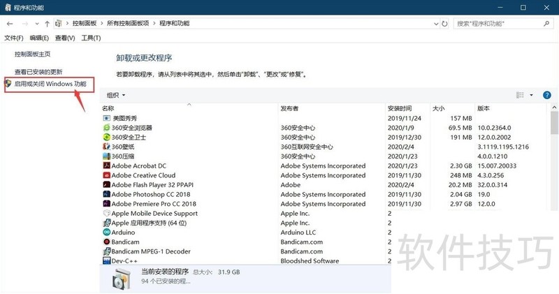The image size is (559, 294).
Task: Sort by the 名称 column header
Action: pos(108,108)
